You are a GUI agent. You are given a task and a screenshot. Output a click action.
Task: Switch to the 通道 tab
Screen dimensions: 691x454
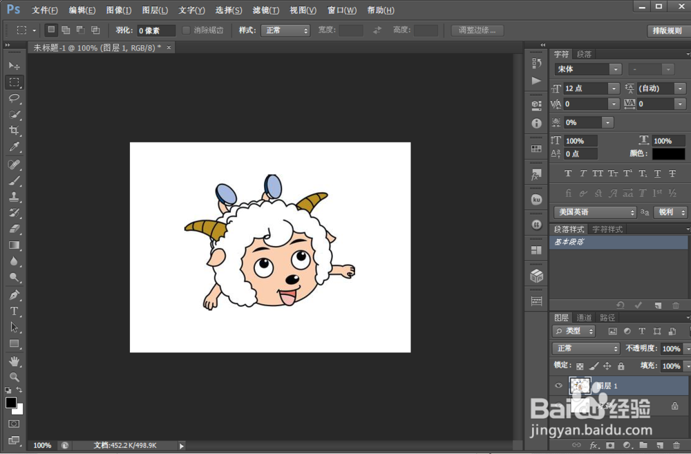pyautogui.click(x=584, y=317)
